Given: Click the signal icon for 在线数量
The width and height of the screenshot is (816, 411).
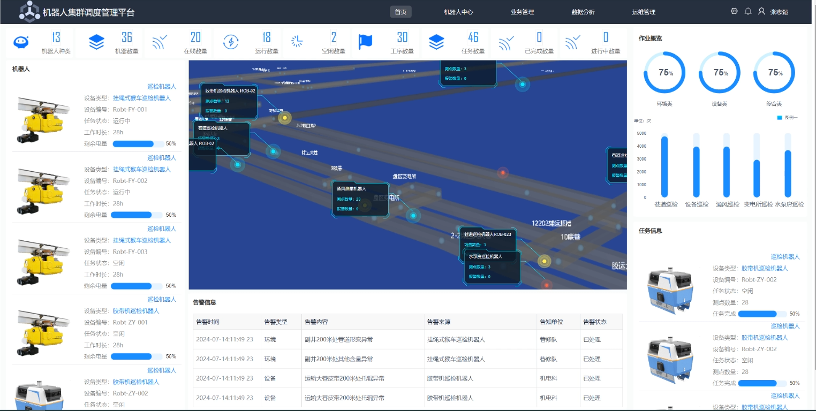Looking at the screenshot, I should coord(160,42).
